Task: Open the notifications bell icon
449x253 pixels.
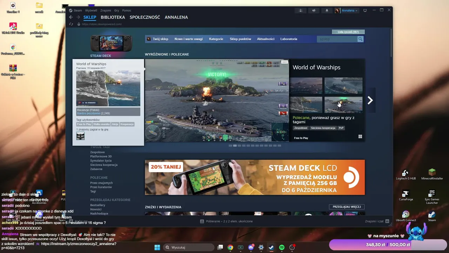Action: click(327, 11)
